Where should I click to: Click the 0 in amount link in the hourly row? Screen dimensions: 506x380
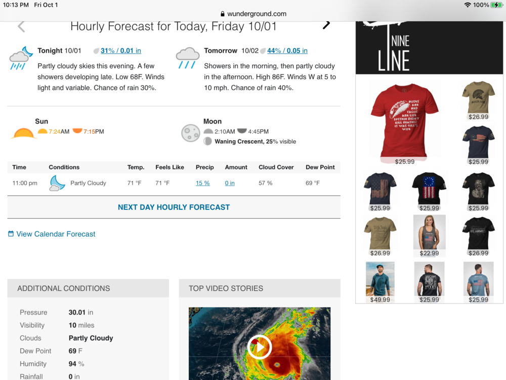tap(230, 183)
